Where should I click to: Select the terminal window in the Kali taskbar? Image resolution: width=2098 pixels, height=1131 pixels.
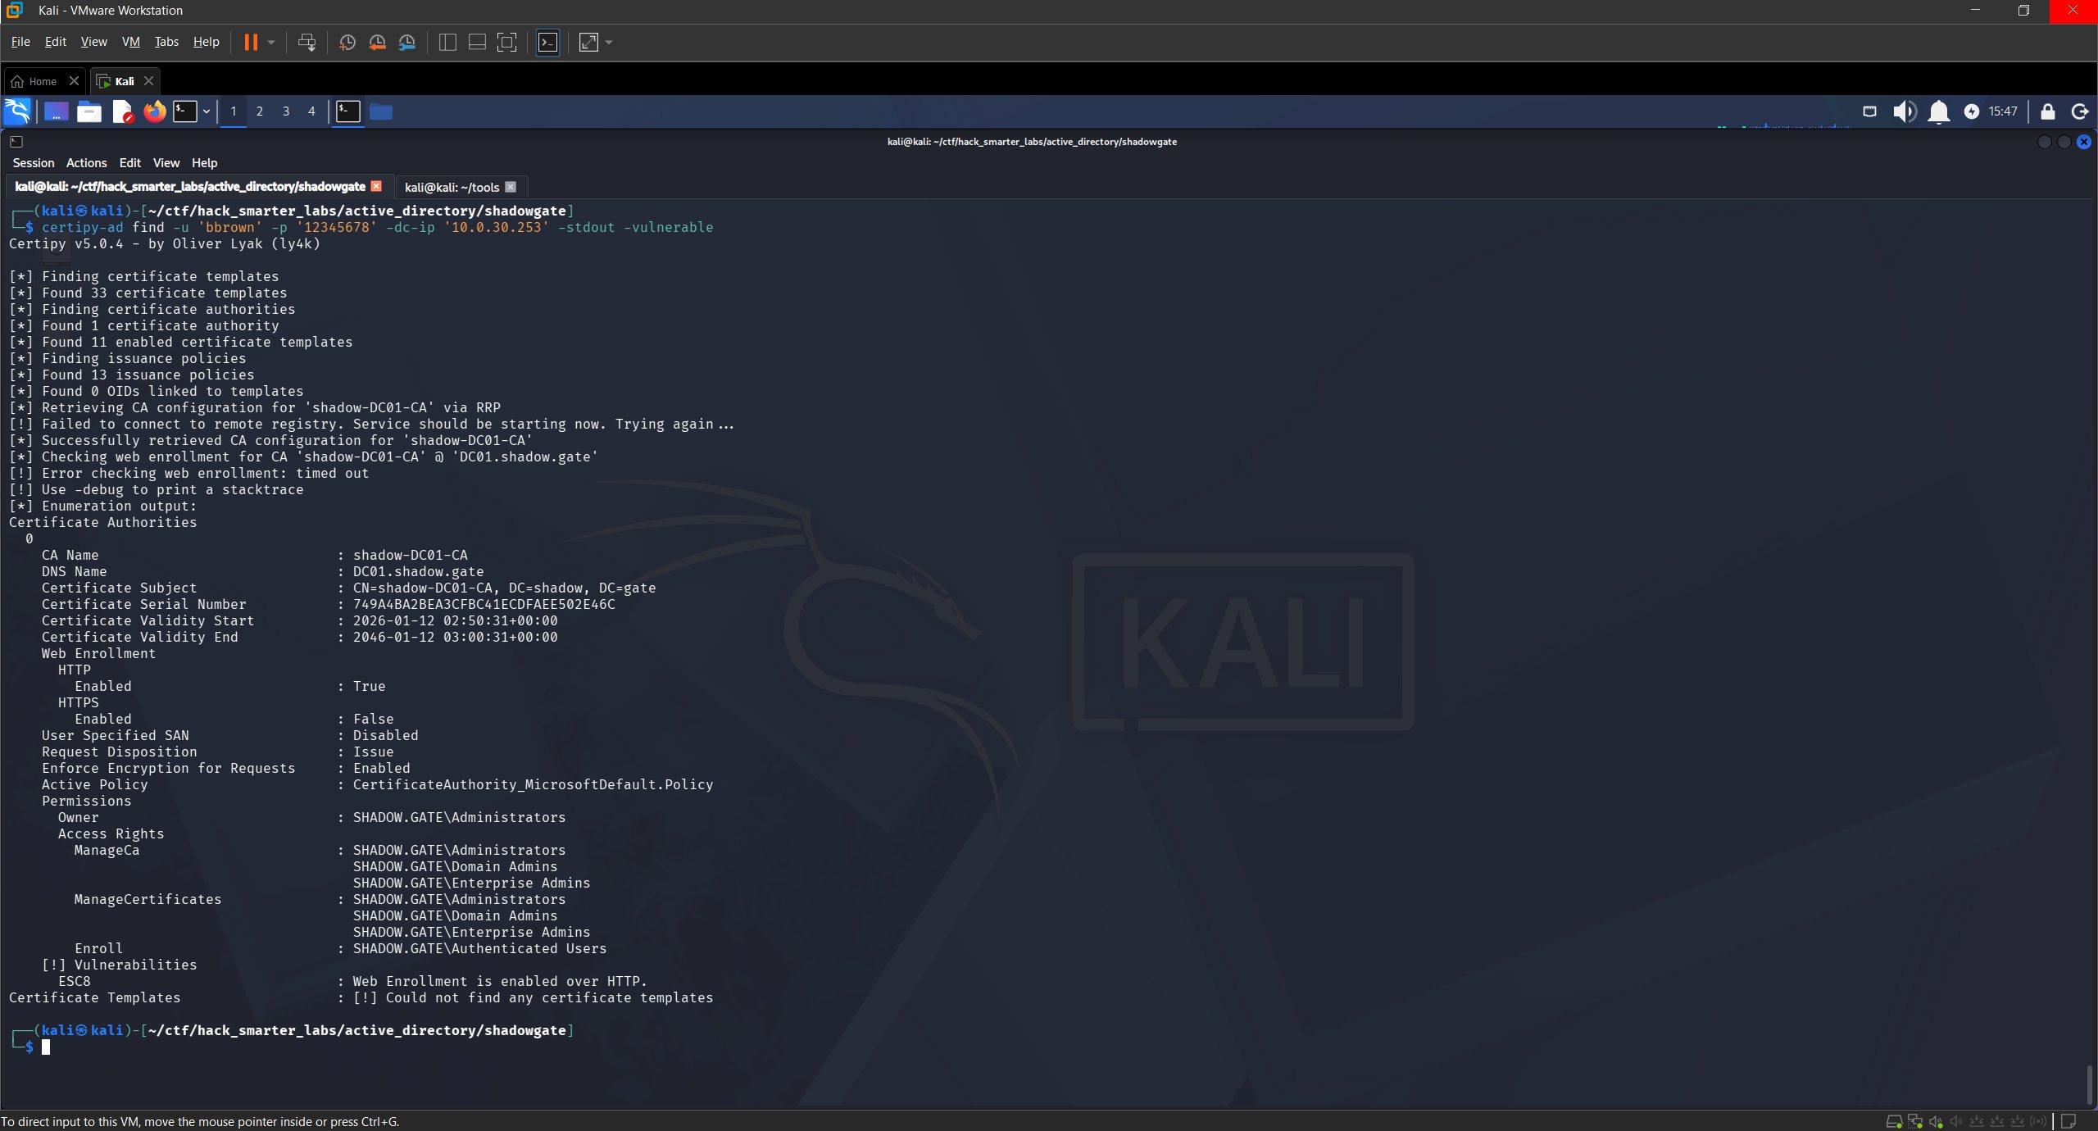click(x=348, y=111)
